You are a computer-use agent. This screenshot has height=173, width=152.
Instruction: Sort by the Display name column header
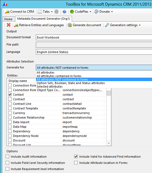click(22, 81)
